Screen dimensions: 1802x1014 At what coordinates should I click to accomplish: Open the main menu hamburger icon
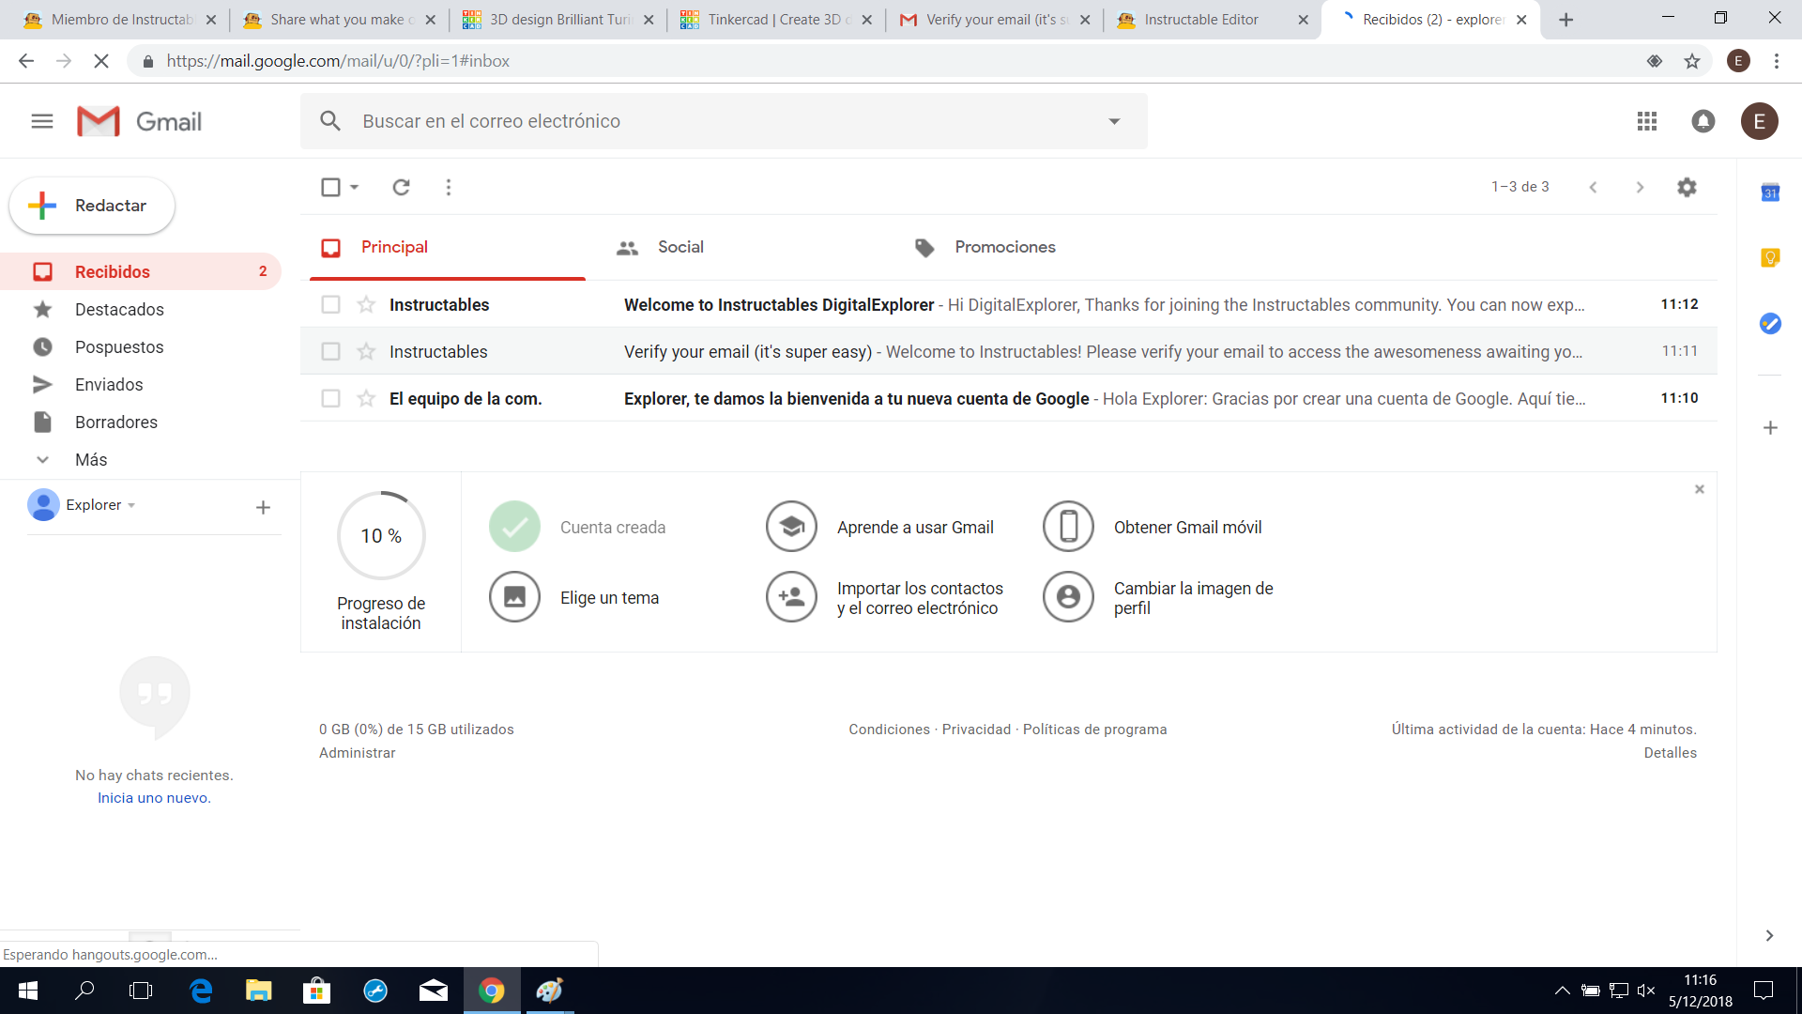pyautogui.click(x=42, y=121)
